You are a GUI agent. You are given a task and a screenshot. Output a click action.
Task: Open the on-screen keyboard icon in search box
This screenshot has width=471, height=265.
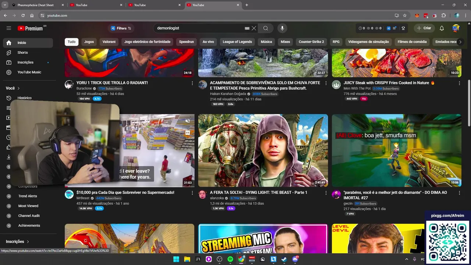click(x=247, y=28)
